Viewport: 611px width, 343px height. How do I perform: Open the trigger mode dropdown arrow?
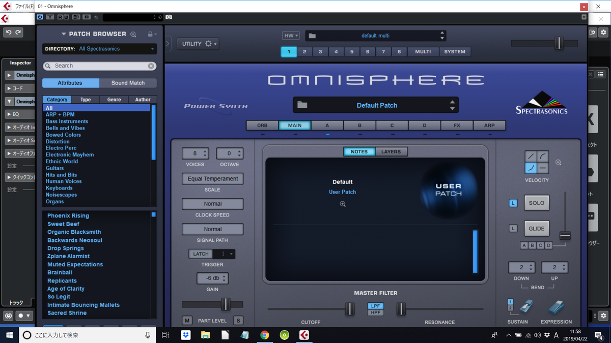tap(231, 254)
